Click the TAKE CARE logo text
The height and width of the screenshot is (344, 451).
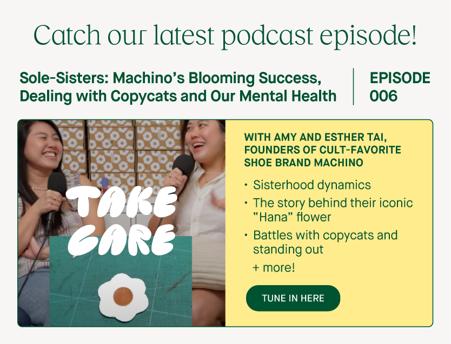121,221
